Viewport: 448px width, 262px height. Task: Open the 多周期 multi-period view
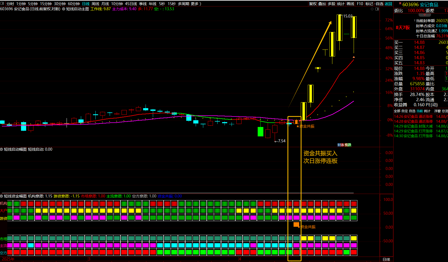pos(184,4)
